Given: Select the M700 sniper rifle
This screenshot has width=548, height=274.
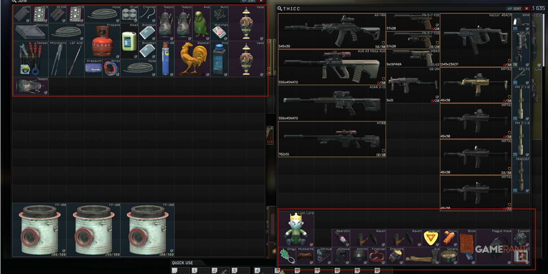Looking at the screenshot, I should [331, 139].
